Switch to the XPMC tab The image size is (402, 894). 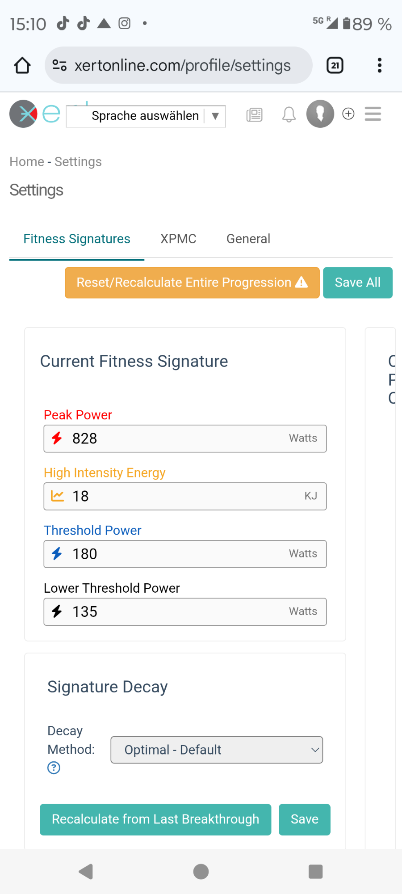coord(178,239)
